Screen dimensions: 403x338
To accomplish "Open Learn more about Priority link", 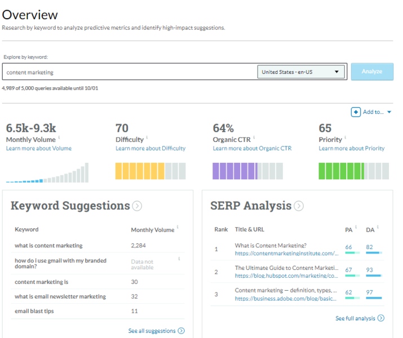I will pyautogui.click(x=351, y=148).
